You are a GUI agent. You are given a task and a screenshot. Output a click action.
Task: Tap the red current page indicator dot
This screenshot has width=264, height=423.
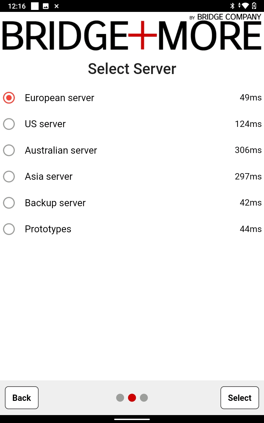point(132,398)
